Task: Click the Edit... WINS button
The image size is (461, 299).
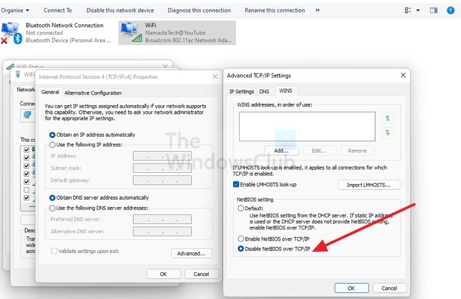Action: coord(319,151)
